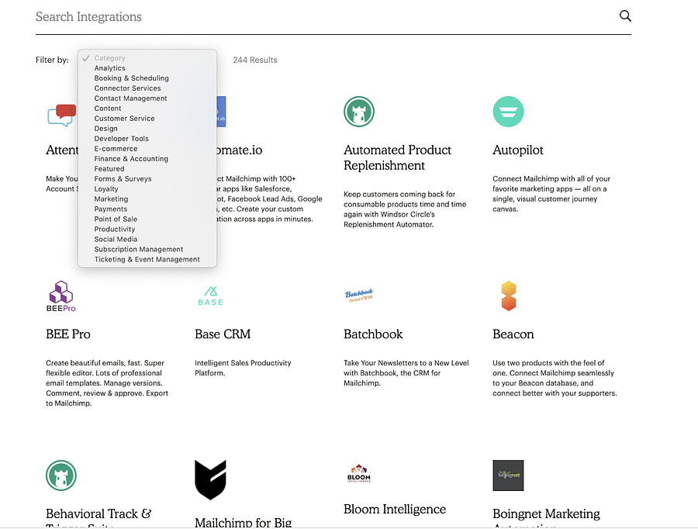Choose Ticketing & Event Management option
This screenshot has height=529, width=698.
coord(147,260)
